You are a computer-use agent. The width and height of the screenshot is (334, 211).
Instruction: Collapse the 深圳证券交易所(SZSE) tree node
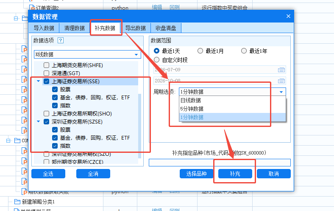pyautogui.click(x=38, y=121)
